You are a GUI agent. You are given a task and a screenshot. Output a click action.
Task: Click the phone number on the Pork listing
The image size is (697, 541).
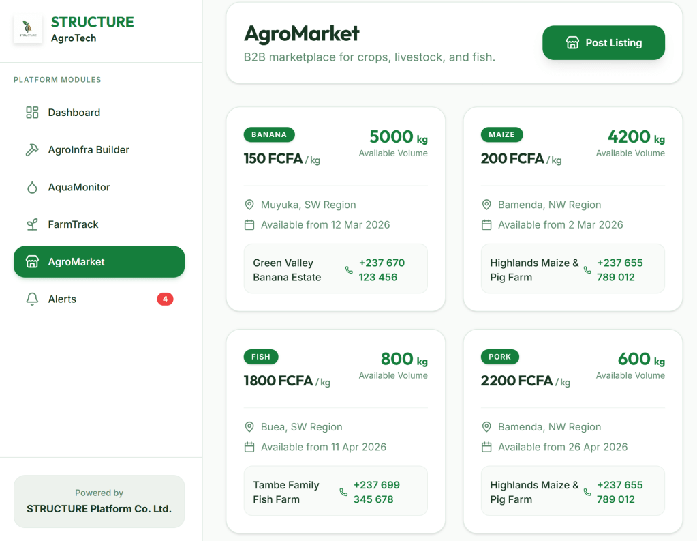point(619,493)
